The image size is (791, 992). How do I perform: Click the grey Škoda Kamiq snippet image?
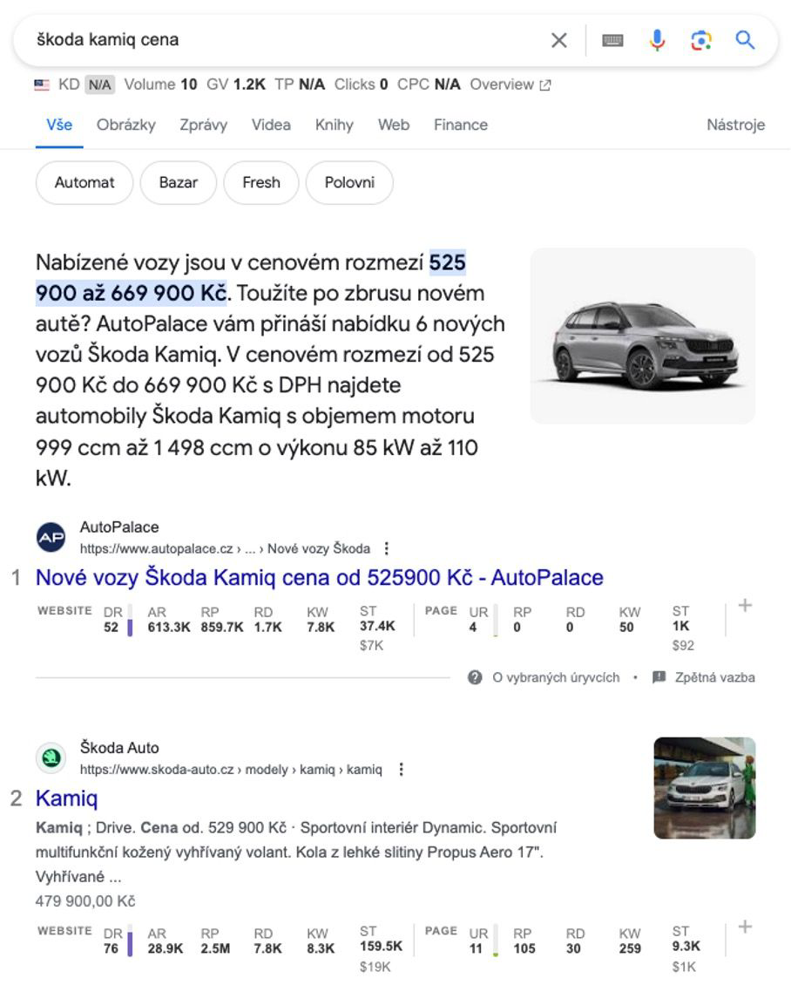643,336
